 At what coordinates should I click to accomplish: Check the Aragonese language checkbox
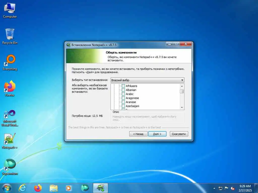point(123,98)
